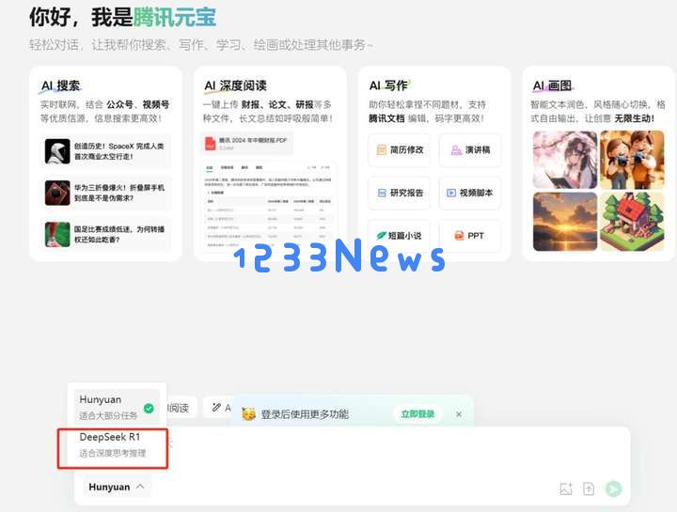Click the financial report summary preview
The height and width of the screenshot is (512, 677).
269,206
